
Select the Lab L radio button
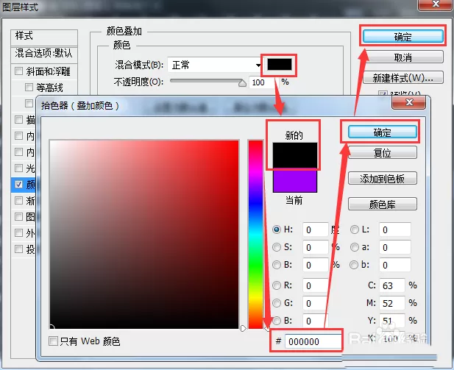(355, 230)
